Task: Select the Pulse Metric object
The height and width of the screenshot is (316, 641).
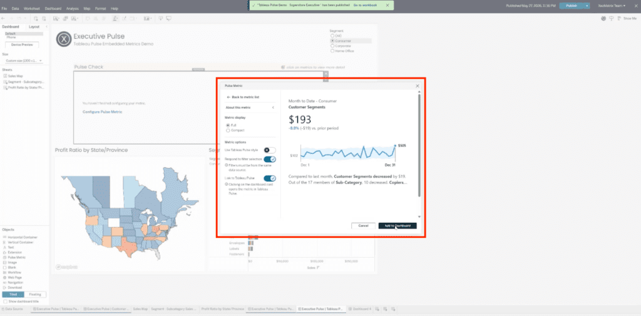Action: 14,258
